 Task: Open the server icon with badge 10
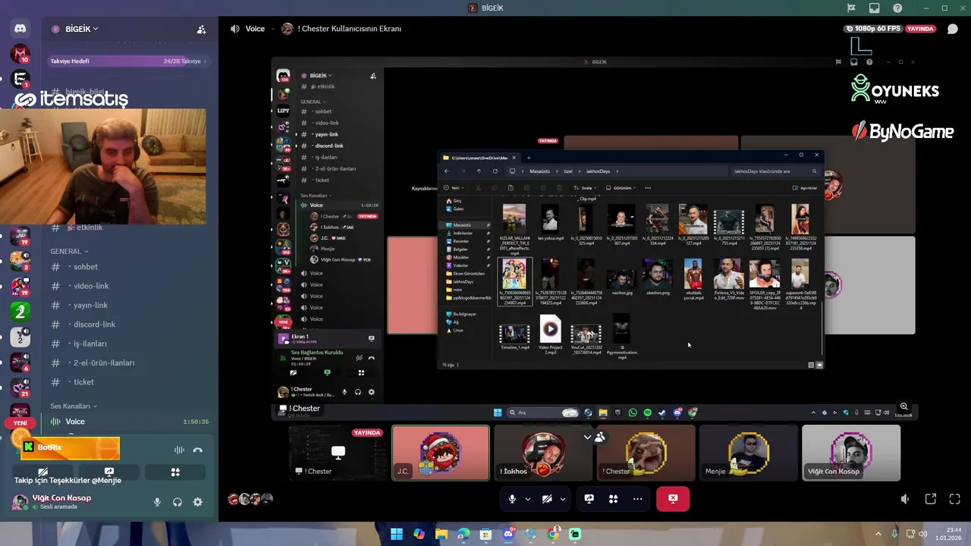(x=20, y=54)
